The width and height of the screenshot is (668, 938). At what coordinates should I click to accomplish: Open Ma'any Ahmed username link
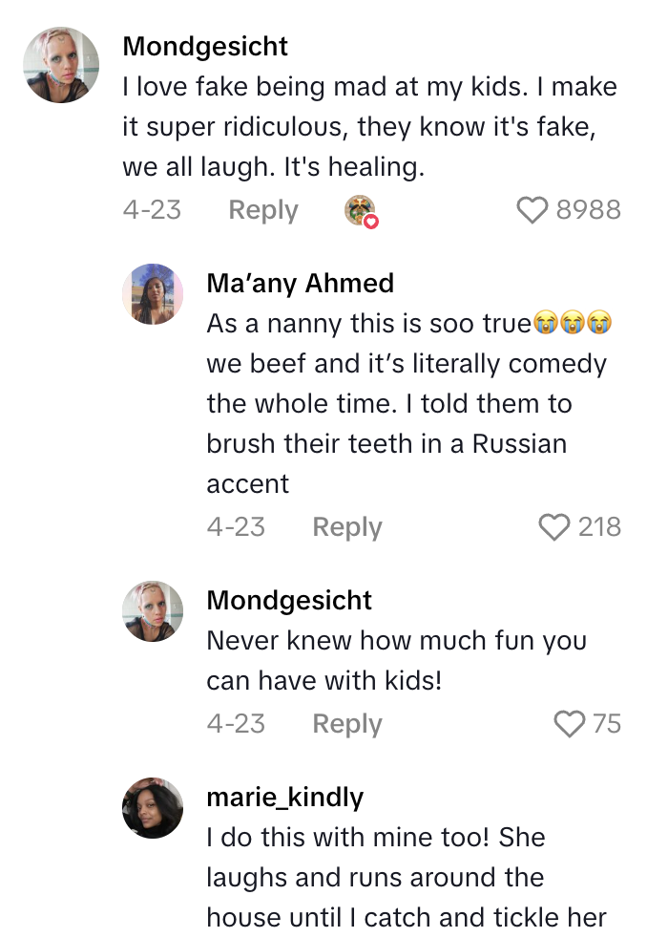point(300,284)
